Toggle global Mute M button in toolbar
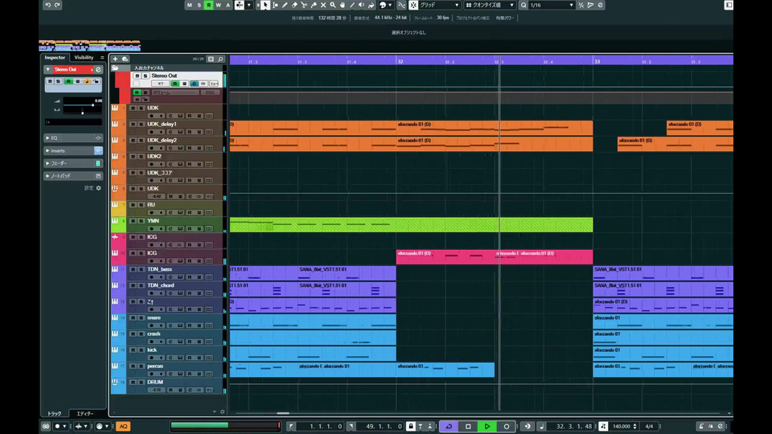The image size is (772, 434). click(190, 5)
